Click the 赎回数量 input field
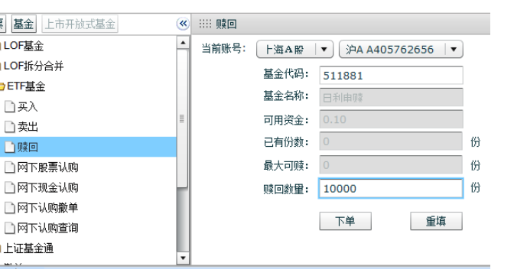Viewport: 514px width, 276px height. point(391,189)
